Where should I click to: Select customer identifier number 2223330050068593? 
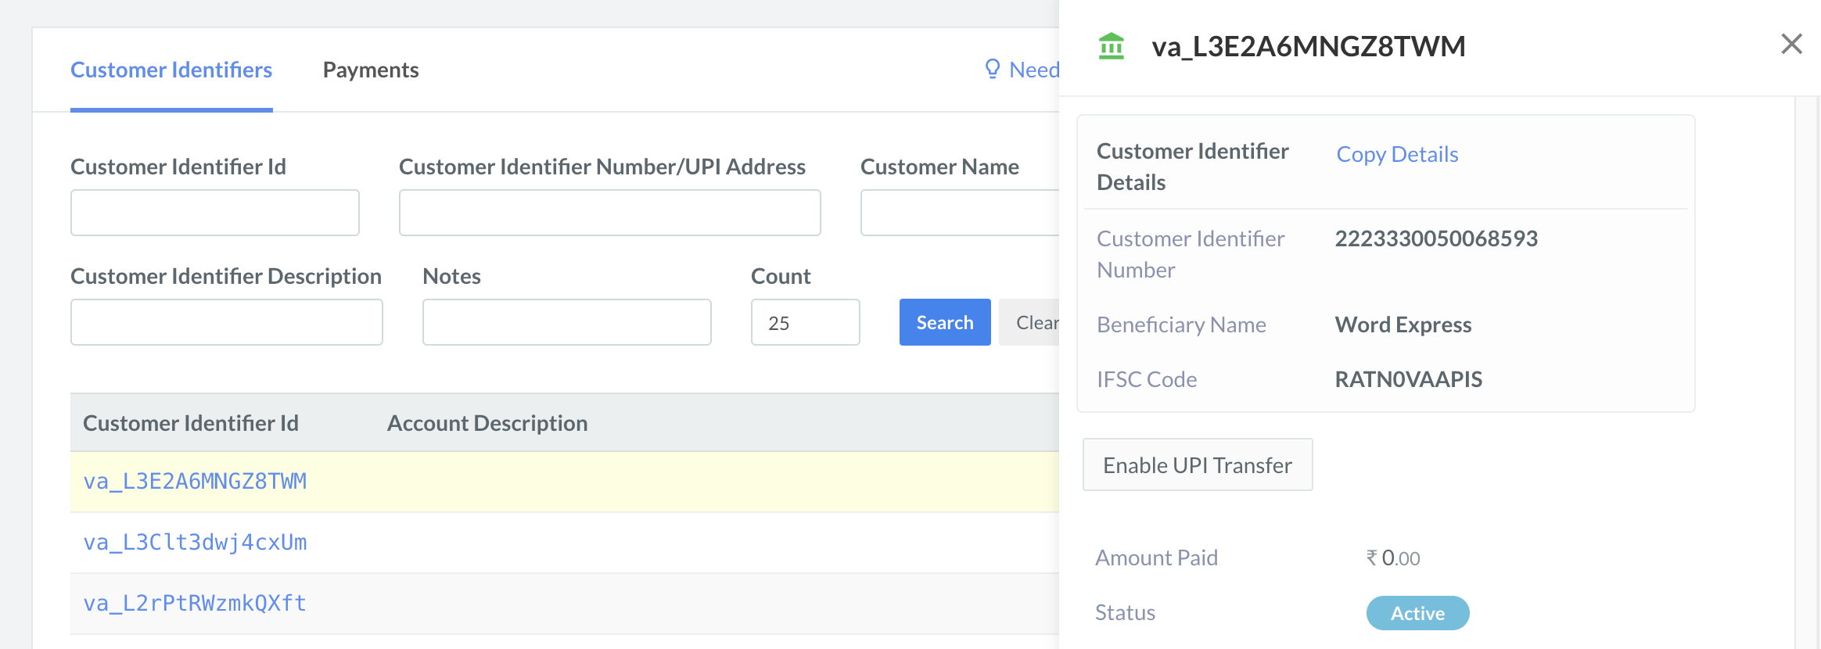pos(1436,238)
